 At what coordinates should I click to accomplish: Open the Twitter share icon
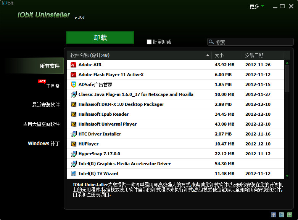pos(282,215)
